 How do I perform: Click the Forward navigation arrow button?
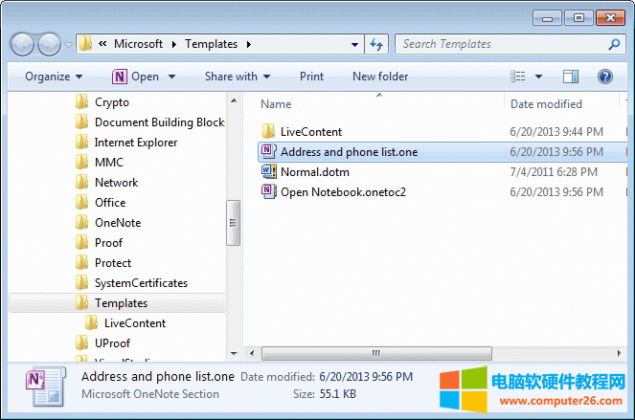[50, 44]
